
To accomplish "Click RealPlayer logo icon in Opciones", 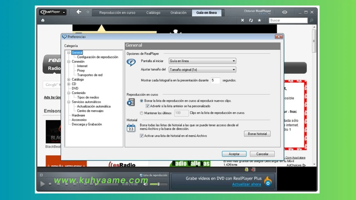I will click(x=131, y=62).
